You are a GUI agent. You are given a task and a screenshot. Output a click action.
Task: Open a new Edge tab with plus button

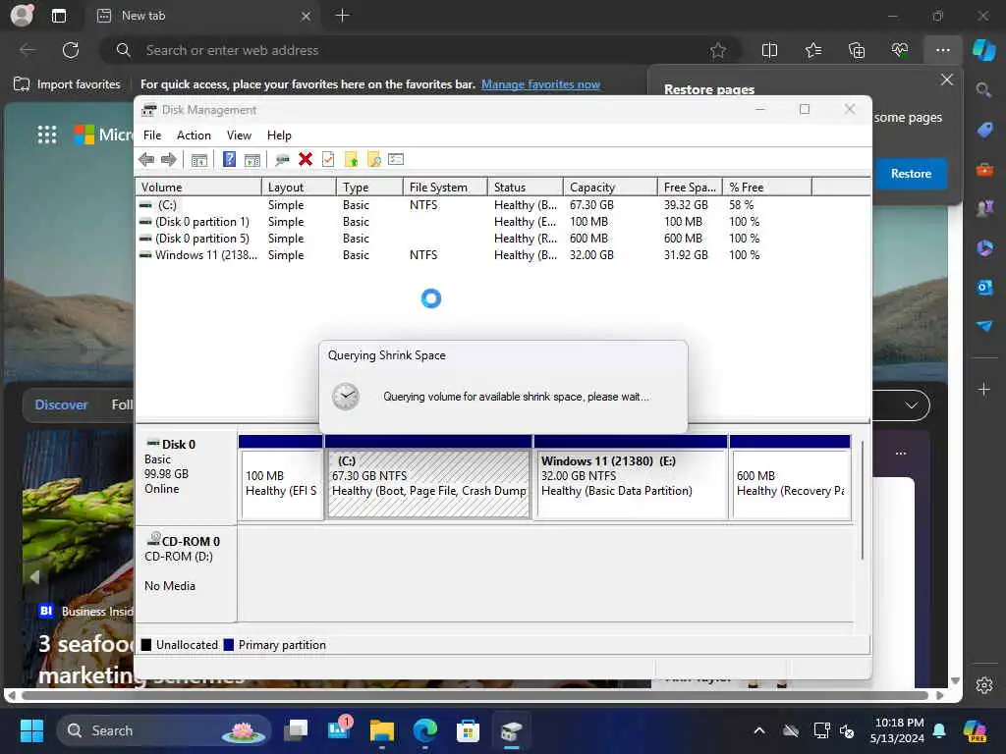pos(343,16)
